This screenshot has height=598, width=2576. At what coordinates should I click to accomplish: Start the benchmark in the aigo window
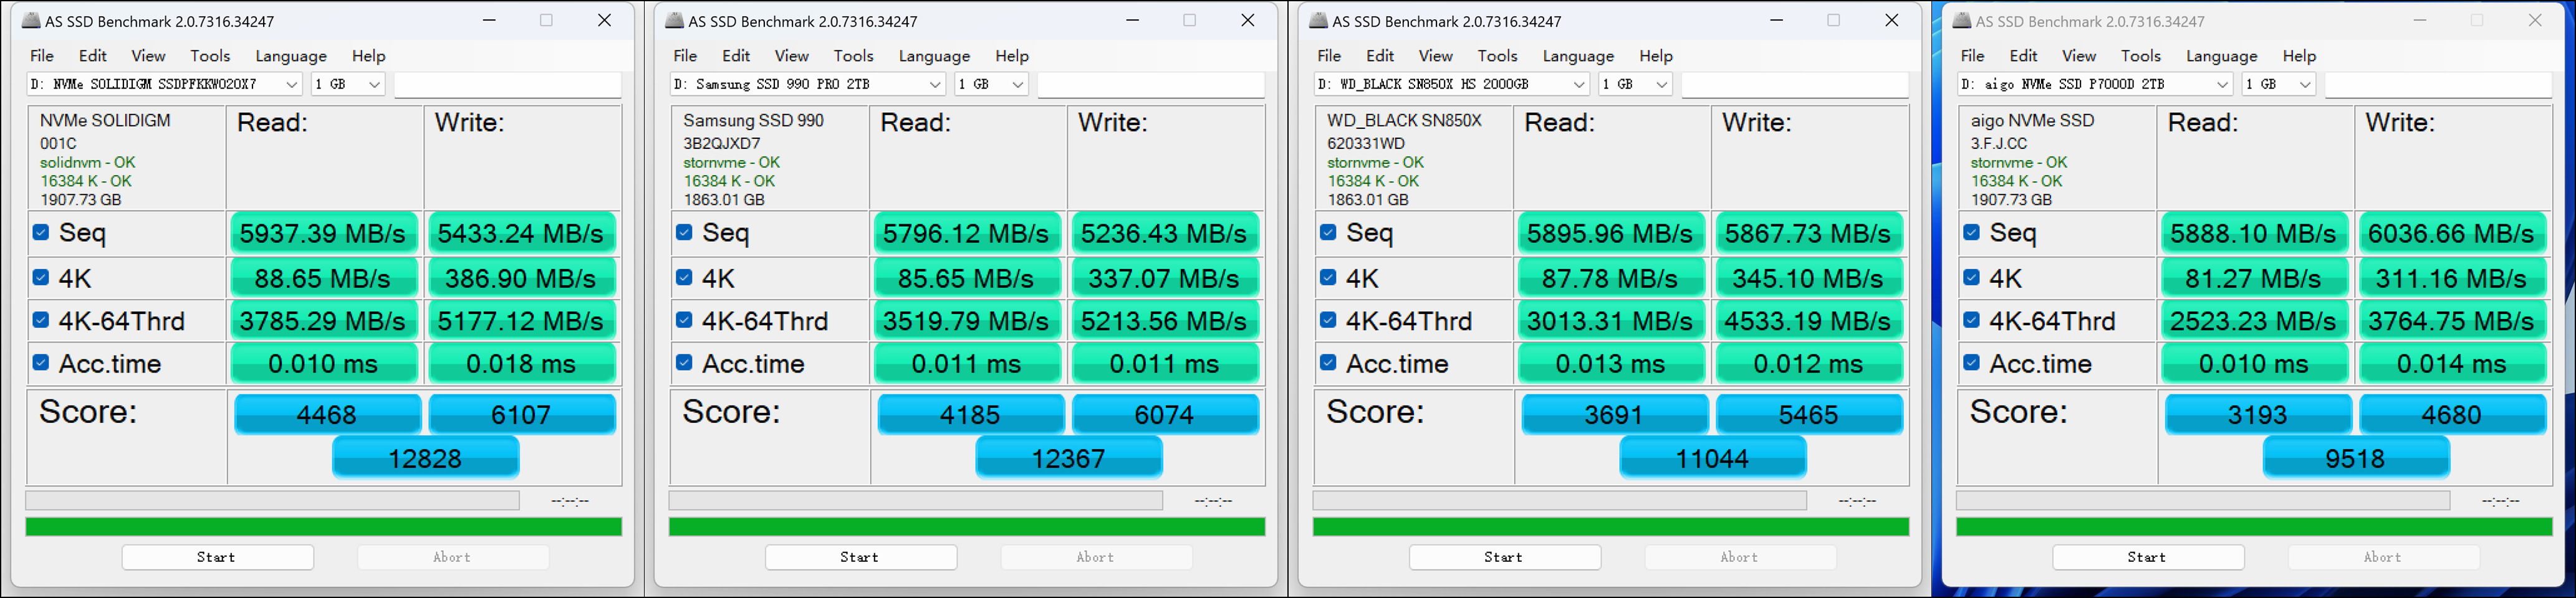pos(2148,557)
